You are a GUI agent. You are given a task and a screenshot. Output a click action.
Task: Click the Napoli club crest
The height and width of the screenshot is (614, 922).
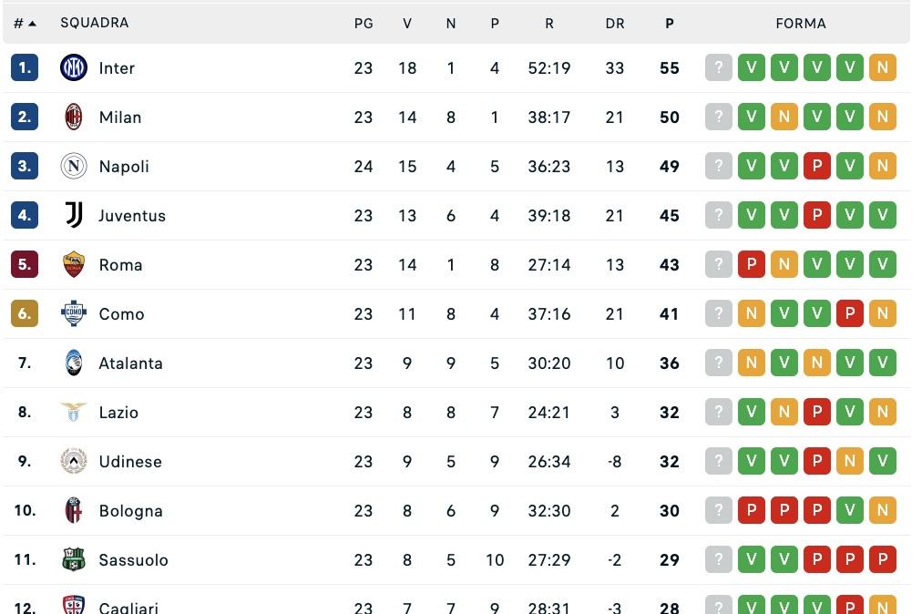(x=73, y=166)
